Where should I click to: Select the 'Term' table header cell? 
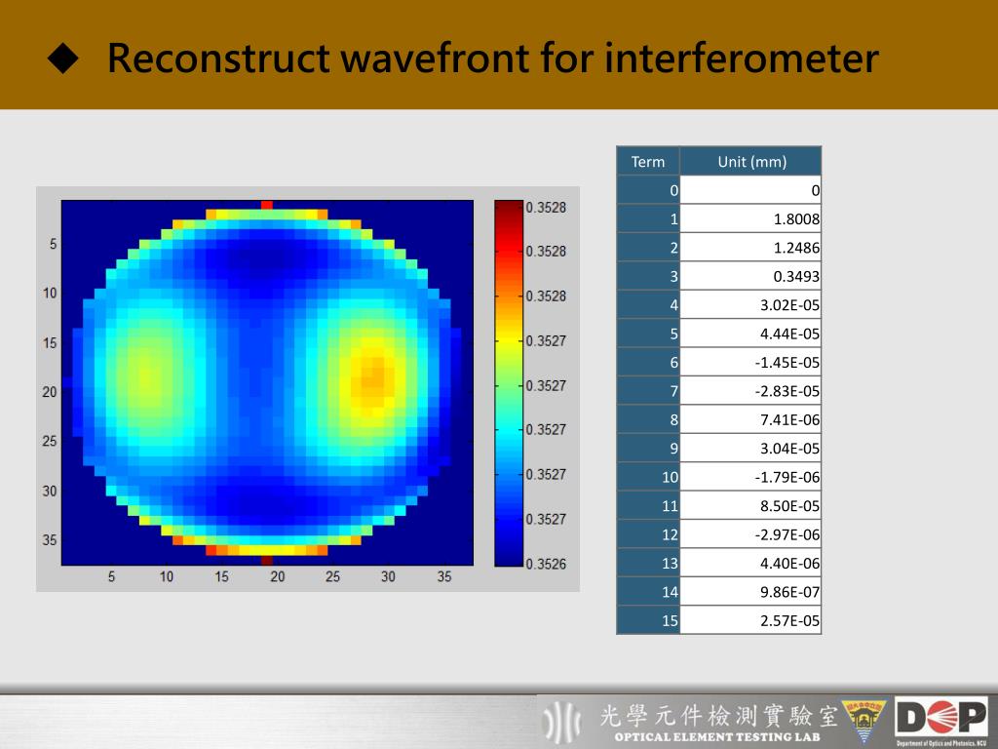click(x=648, y=161)
